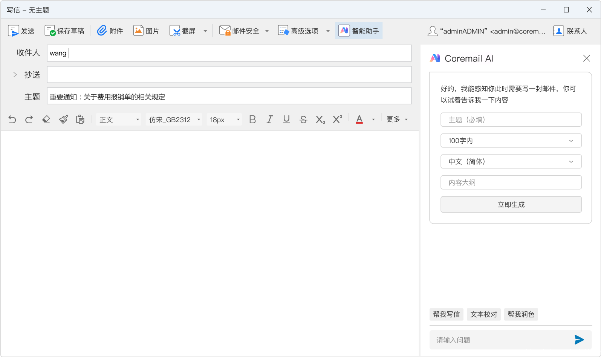Viewport: 601px width, 357px height.
Task: Click the eraser clear-formatting icon
Action: click(x=46, y=120)
